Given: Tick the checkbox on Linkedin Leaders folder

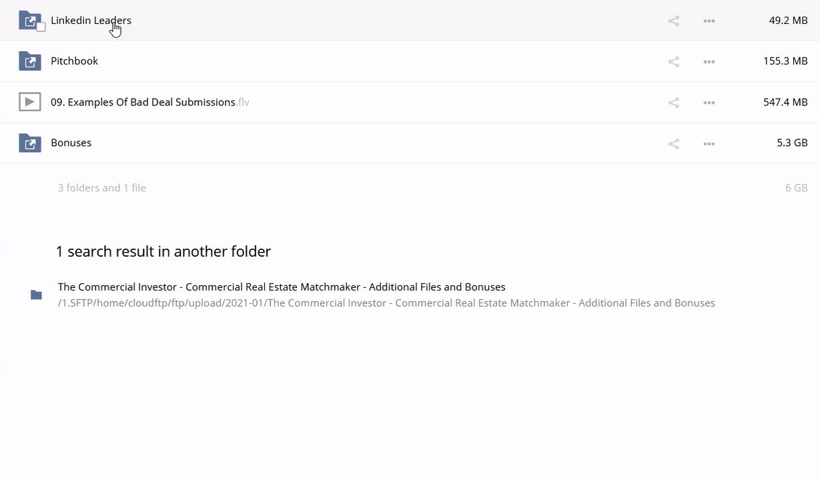Looking at the screenshot, I should point(41,27).
